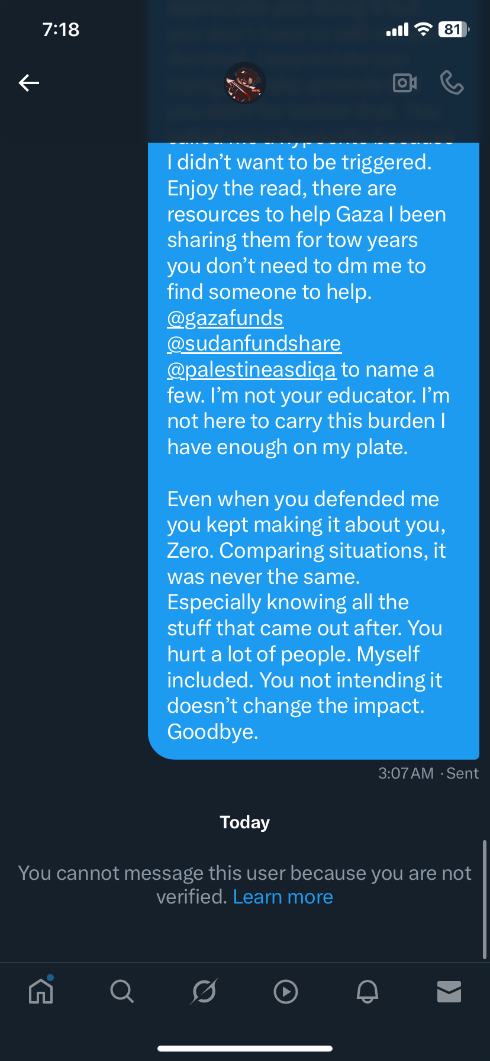Tap the battery indicator in status bar
Viewport: 490px width, 1061px height.
pos(453,30)
